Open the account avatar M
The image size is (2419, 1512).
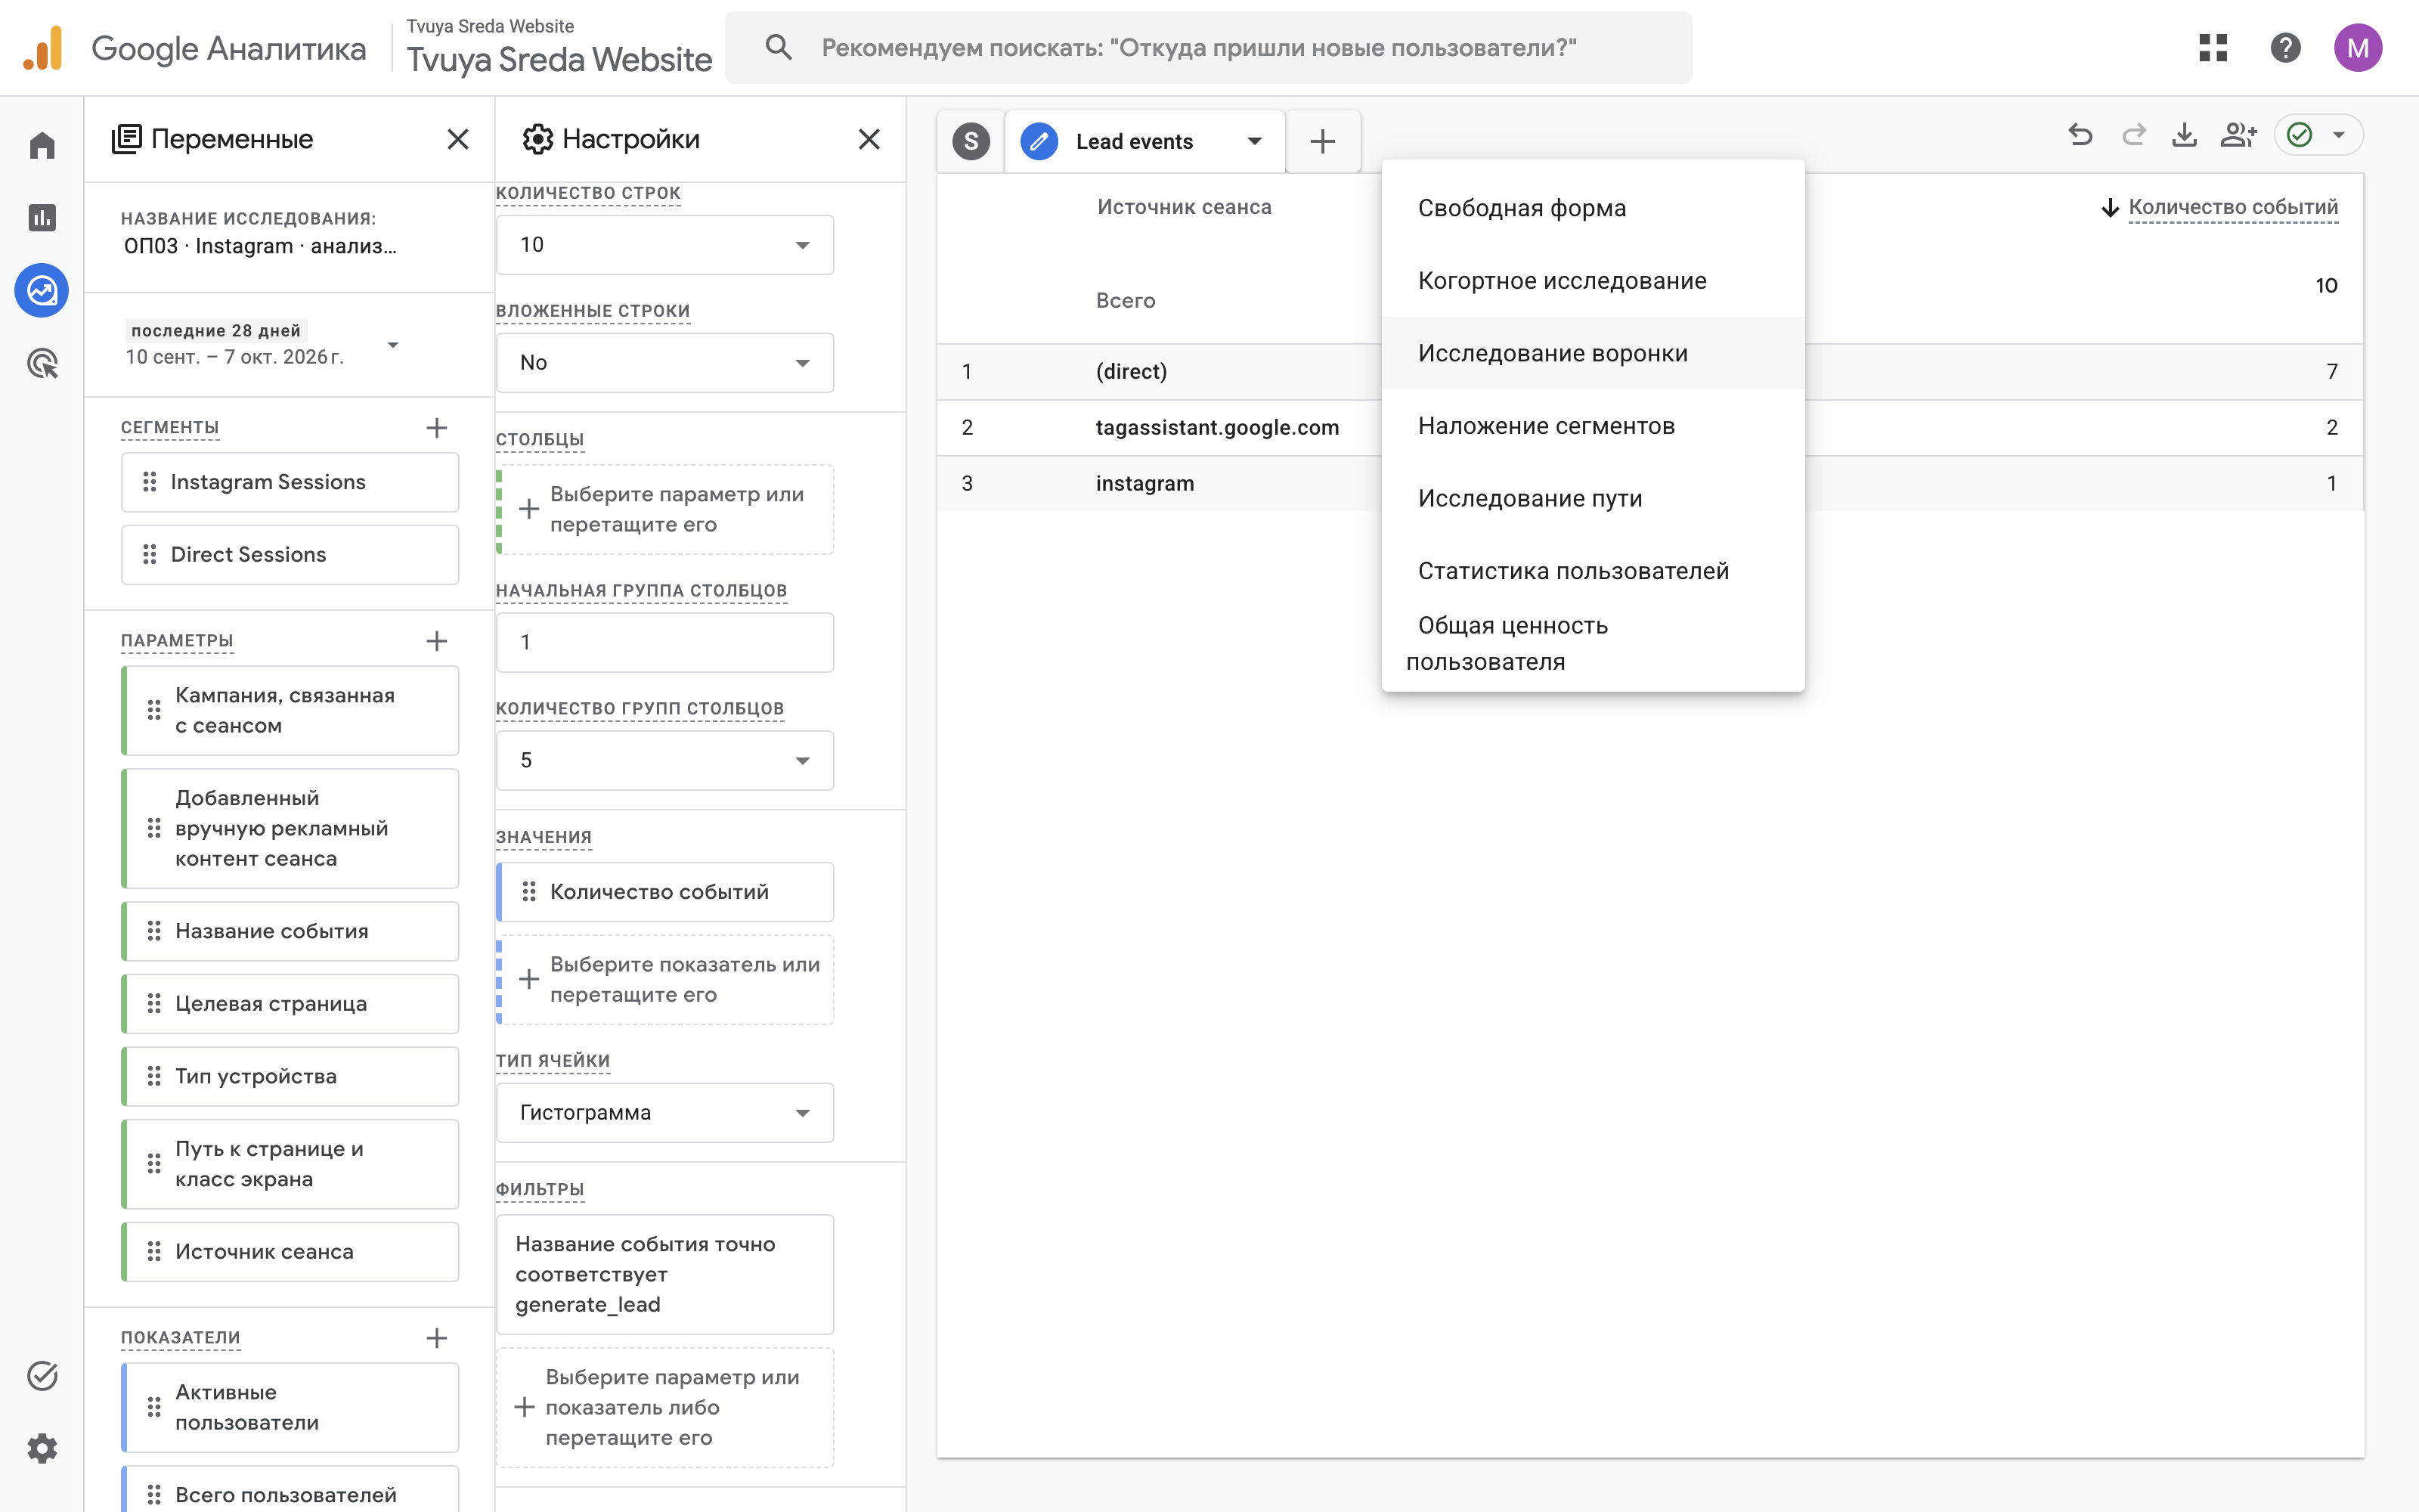(2358, 47)
